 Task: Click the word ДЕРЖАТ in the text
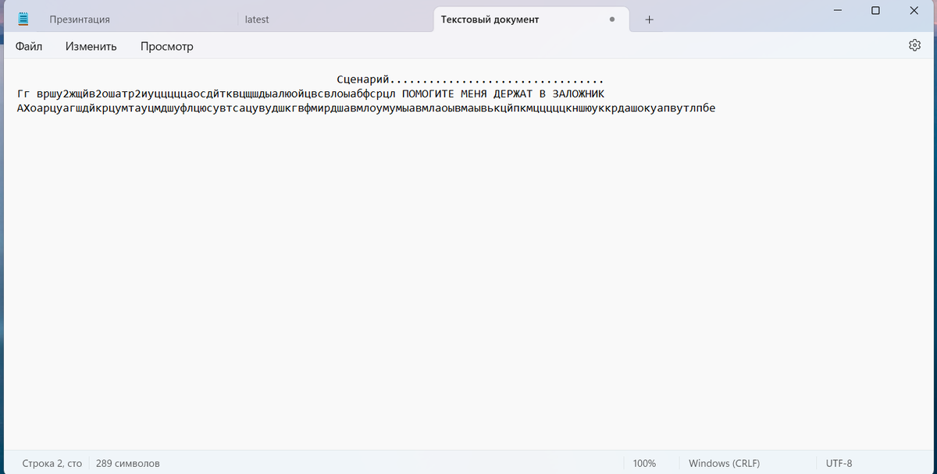[x=512, y=94]
